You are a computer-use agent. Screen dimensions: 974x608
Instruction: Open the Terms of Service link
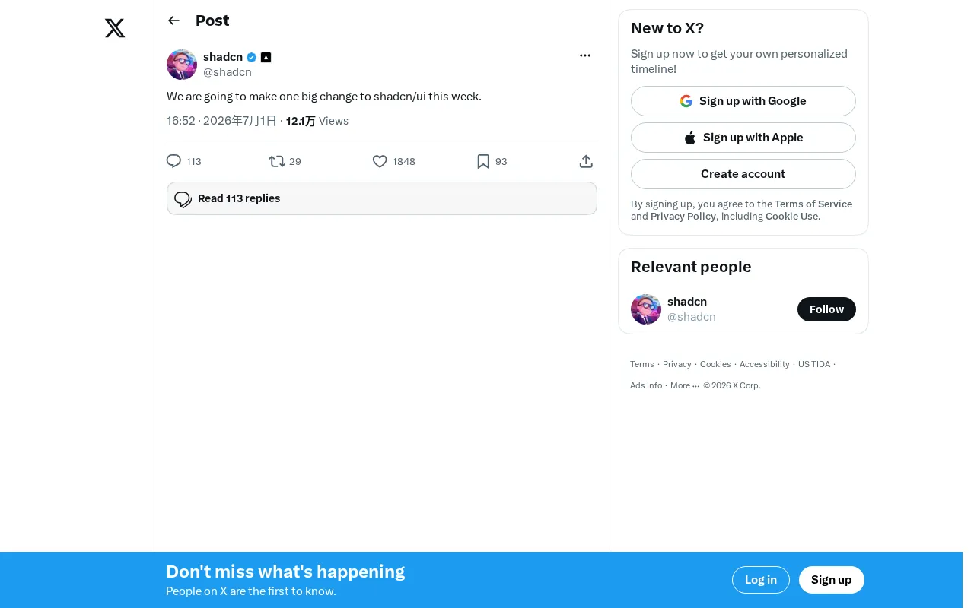[x=813, y=204]
